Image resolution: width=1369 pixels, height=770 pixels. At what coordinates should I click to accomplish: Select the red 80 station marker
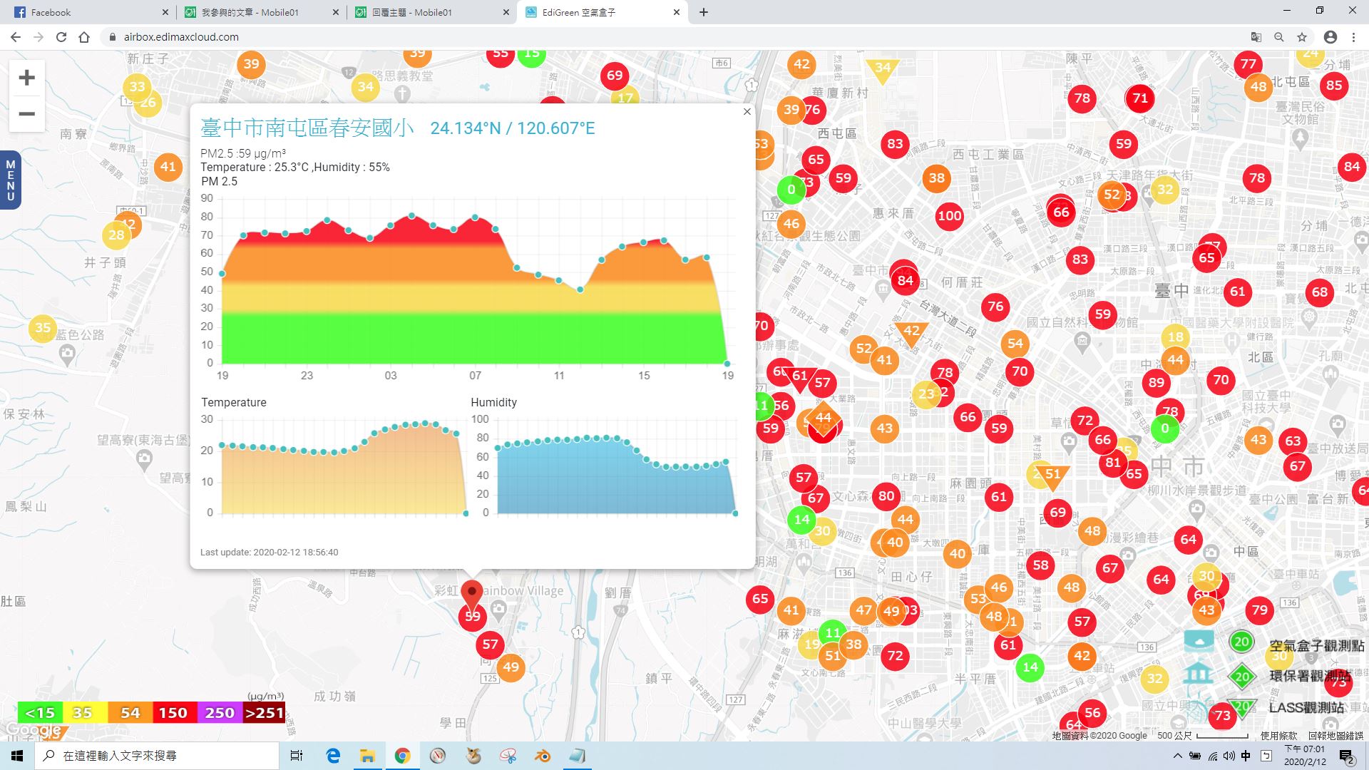(886, 496)
